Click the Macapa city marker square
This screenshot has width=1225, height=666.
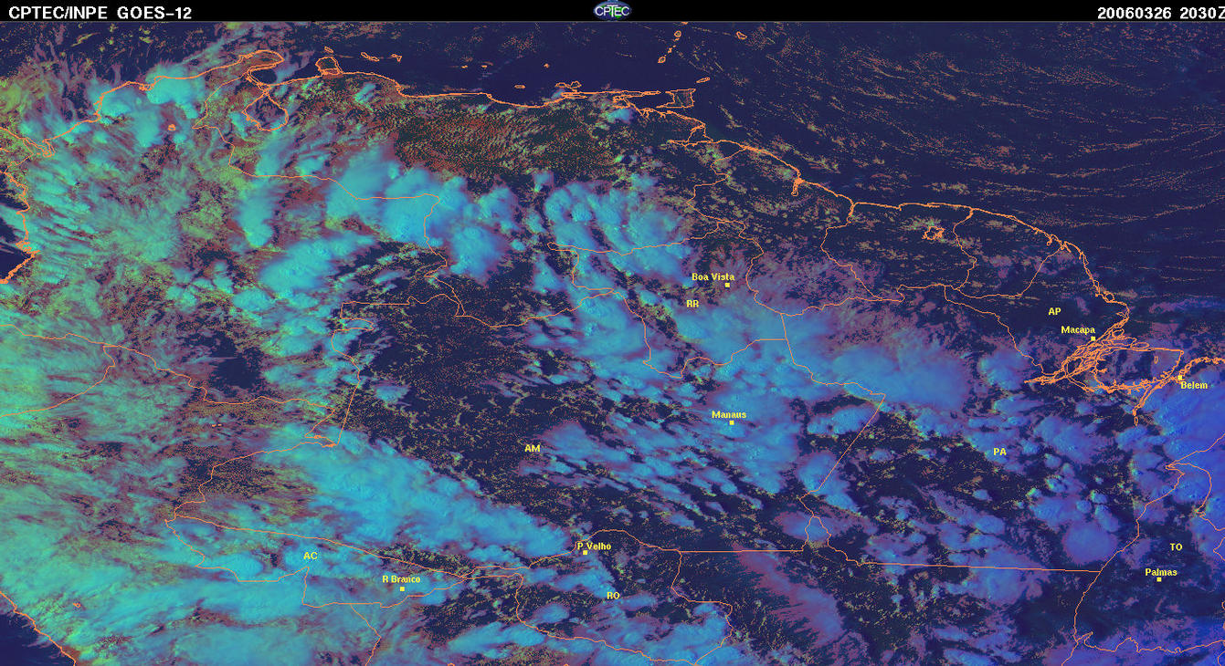click(x=1093, y=338)
